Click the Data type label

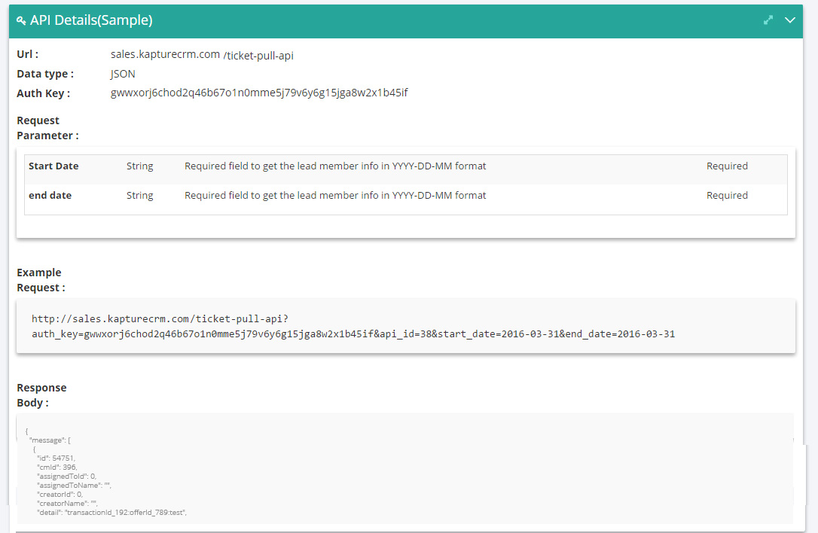coord(45,74)
